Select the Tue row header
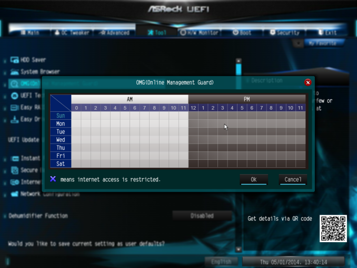 [x=61, y=131]
